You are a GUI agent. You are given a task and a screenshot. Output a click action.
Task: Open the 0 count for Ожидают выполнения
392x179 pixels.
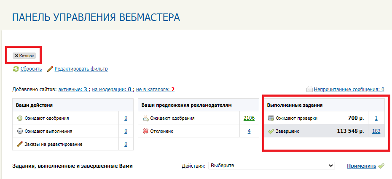click(126, 131)
